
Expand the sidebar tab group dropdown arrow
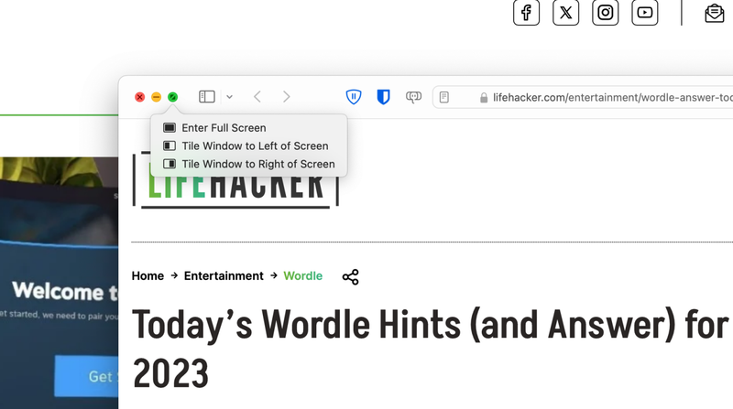pyautogui.click(x=230, y=97)
